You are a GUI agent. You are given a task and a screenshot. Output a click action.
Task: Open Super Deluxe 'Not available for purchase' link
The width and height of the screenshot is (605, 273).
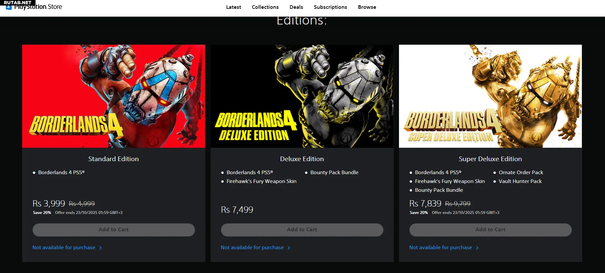click(x=441, y=248)
